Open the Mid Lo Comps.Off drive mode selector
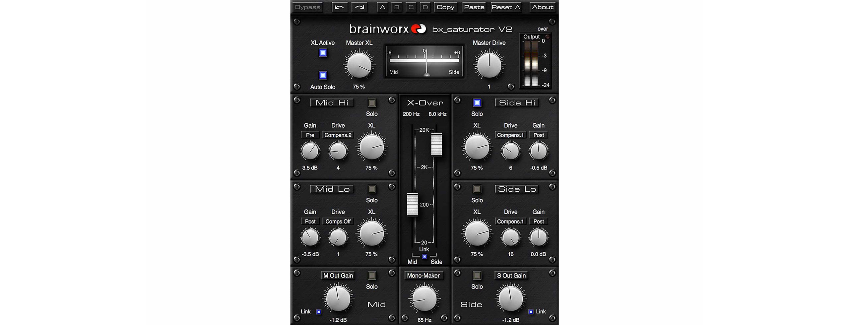This screenshot has height=325, width=849. coord(338,222)
